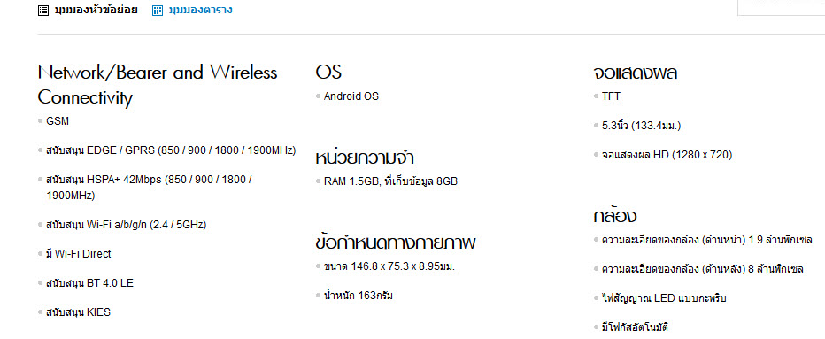825x339 pixels.
Task: Click the หน่วยความจำ memory heading
Action: [368, 157]
